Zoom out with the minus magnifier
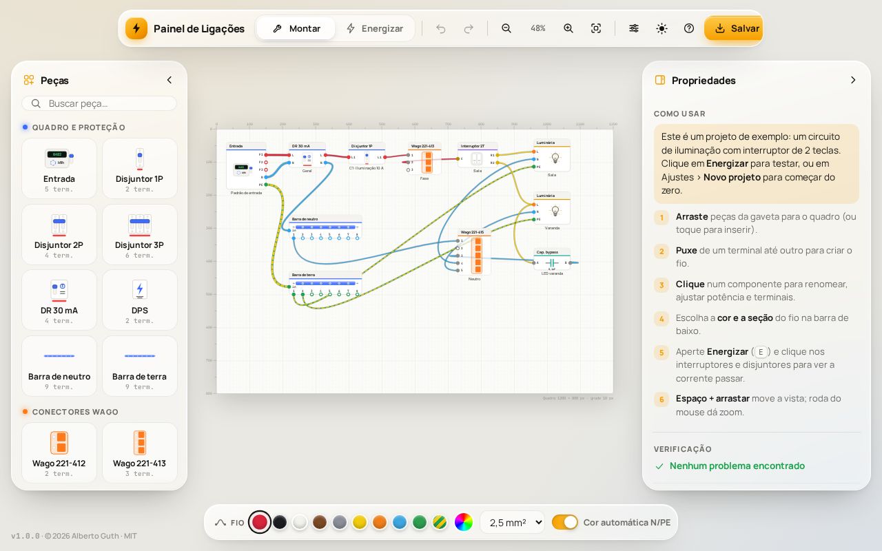The width and height of the screenshot is (882, 551). point(506,28)
